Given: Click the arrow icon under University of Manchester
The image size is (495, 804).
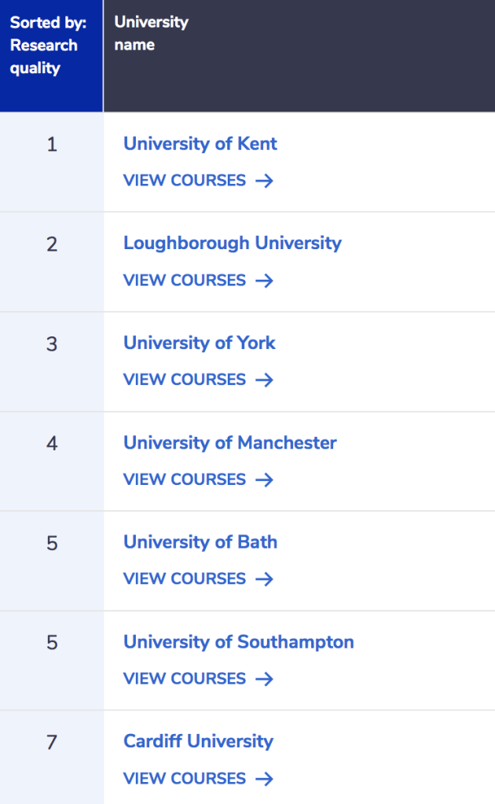Looking at the screenshot, I should (x=264, y=479).
